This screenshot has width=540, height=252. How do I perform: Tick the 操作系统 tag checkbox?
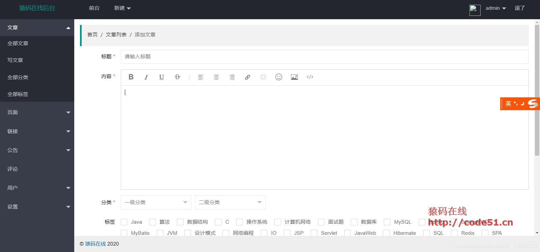point(240,222)
